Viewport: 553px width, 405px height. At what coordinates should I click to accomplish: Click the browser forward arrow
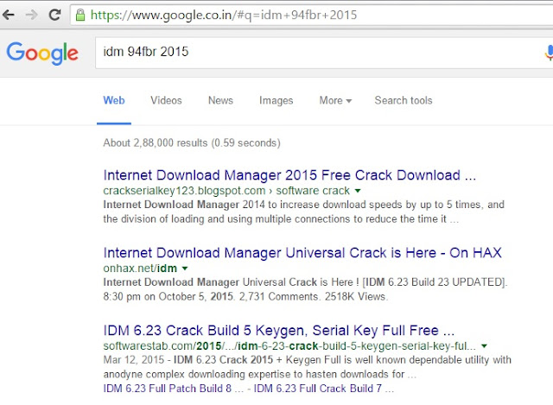32,15
